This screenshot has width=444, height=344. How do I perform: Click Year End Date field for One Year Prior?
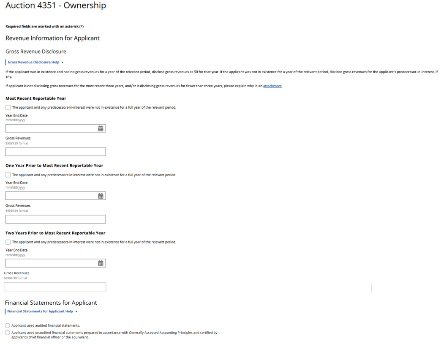click(51, 196)
